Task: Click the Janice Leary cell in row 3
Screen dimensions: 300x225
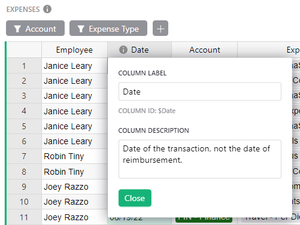Action: [x=74, y=96]
